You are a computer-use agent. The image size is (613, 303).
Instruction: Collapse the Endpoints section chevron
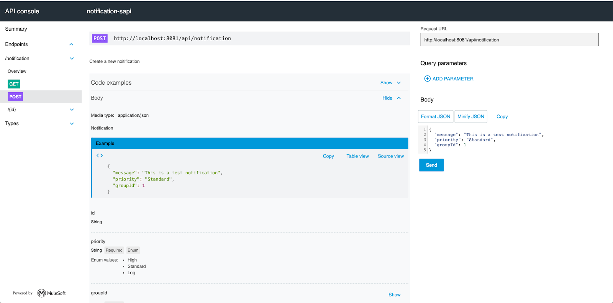[71, 44]
